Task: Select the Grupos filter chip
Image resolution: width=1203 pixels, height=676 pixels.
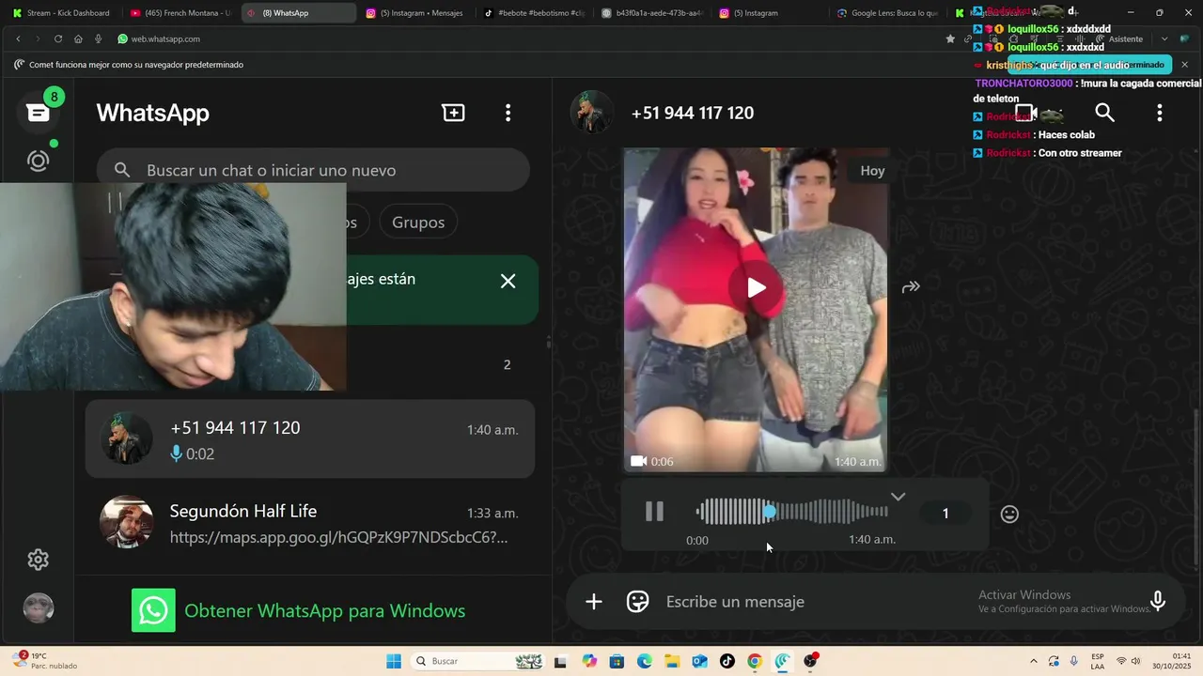Action: pyautogui.click(x=418, y=223)
